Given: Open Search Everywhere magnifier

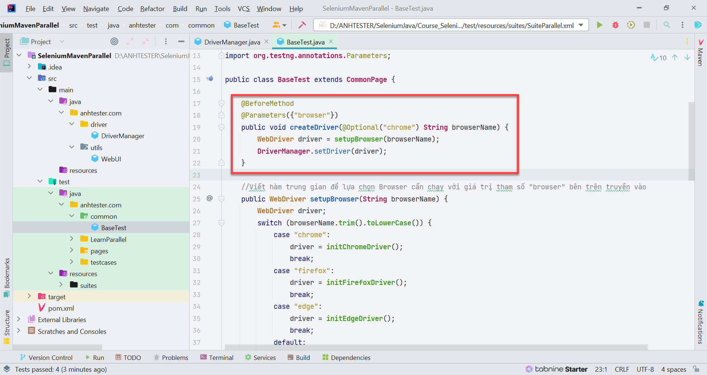Looking at the screenshot, I should pos(666,25).
